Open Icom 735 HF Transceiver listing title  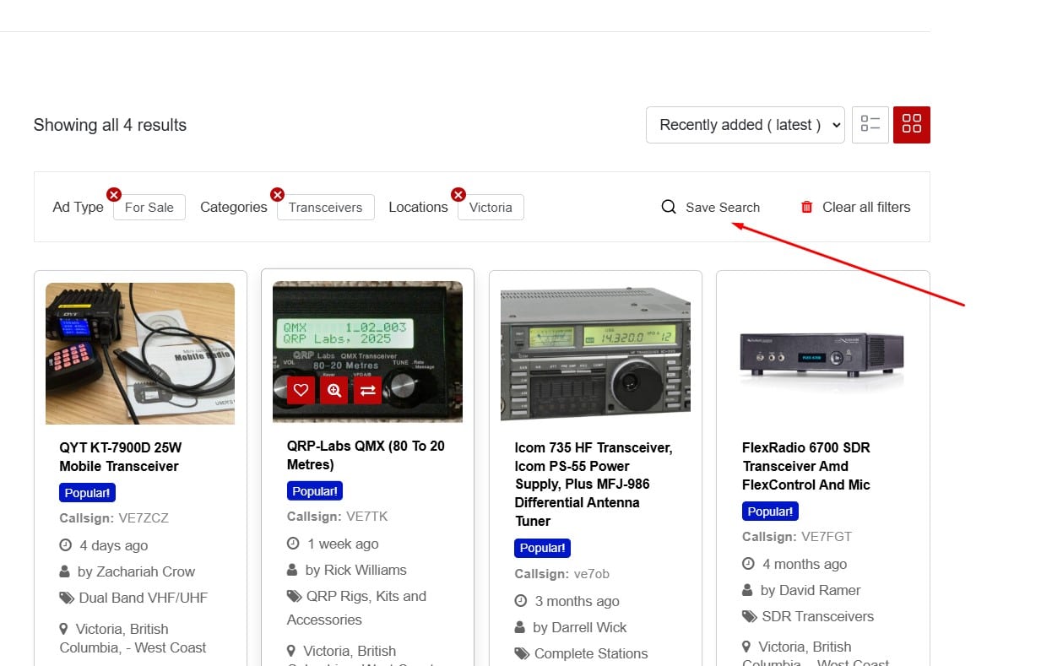click(x=594, y=485)
